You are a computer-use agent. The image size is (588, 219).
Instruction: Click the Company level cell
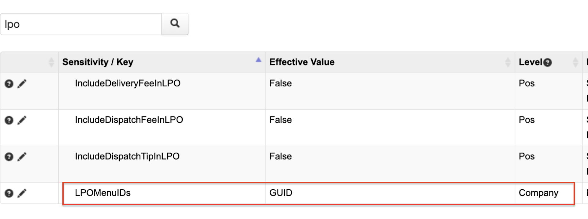[538, 193]
